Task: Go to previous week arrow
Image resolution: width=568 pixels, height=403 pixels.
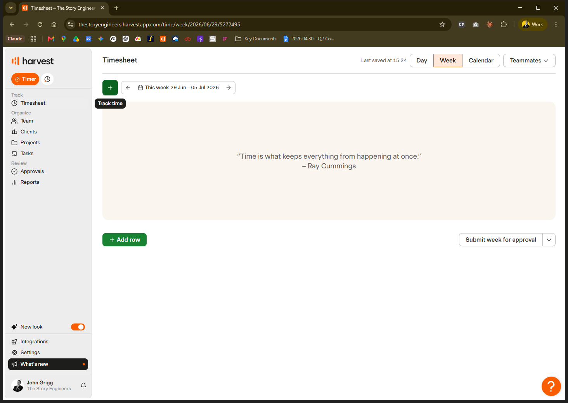Action: [128, 88]
